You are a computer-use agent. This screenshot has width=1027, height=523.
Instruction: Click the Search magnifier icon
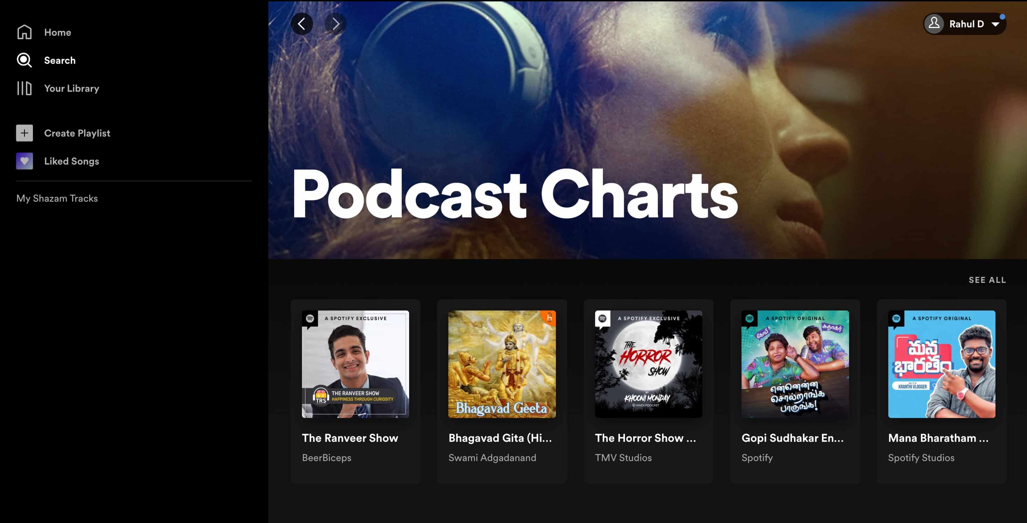(24, 60)
